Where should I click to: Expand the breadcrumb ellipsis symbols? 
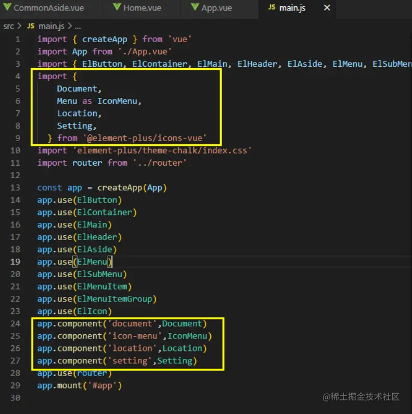pyautogui.click(x=78, y=27)
